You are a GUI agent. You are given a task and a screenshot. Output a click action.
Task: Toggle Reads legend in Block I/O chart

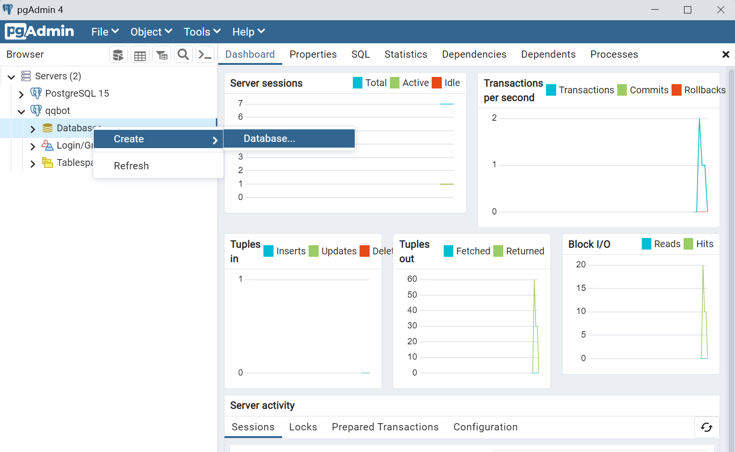661,244
